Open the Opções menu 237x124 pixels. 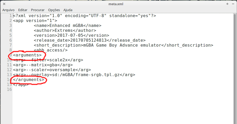click(x=54, y=10)
